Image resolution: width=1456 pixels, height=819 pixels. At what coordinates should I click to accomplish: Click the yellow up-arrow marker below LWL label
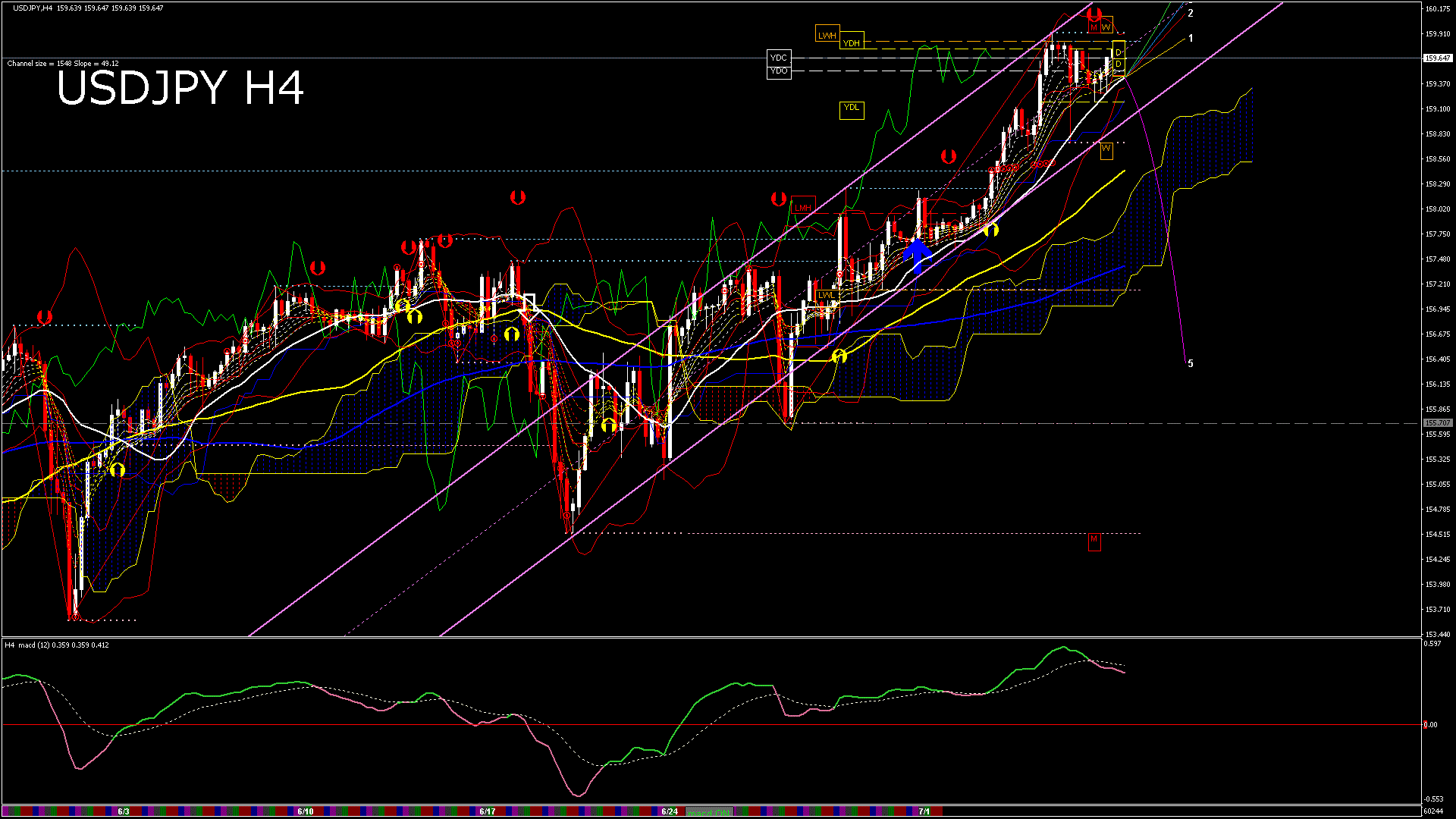click(839, 356)
